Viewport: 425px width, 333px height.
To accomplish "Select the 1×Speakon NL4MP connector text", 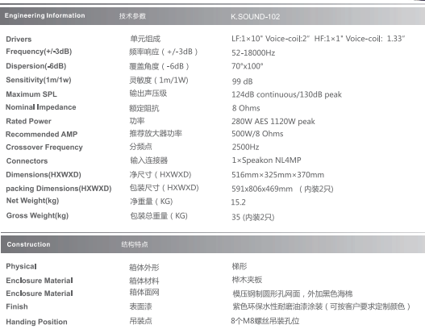I will click(x=266, y=160).
